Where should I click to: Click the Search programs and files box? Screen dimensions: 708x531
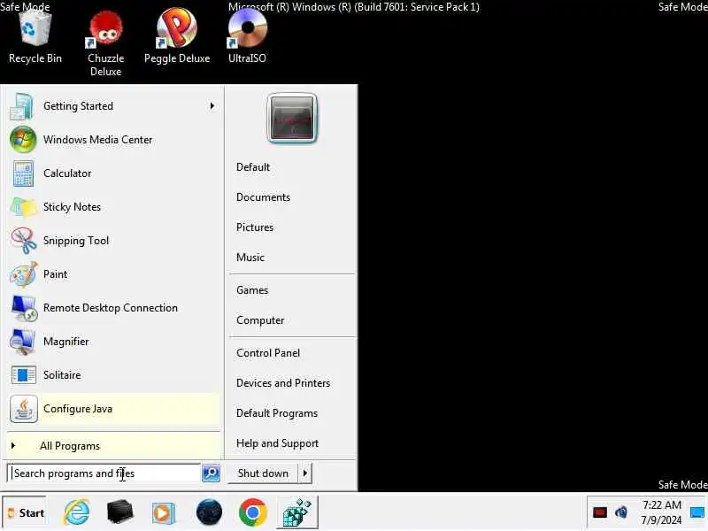pyautogui.click(x=104, y=473)
